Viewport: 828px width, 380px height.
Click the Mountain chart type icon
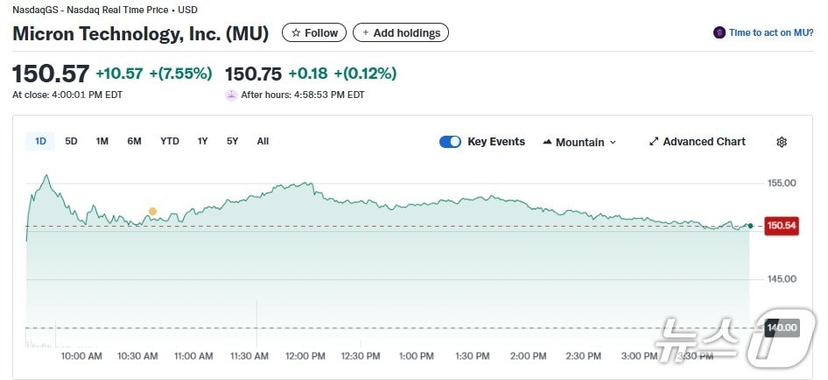pos(547,142)
